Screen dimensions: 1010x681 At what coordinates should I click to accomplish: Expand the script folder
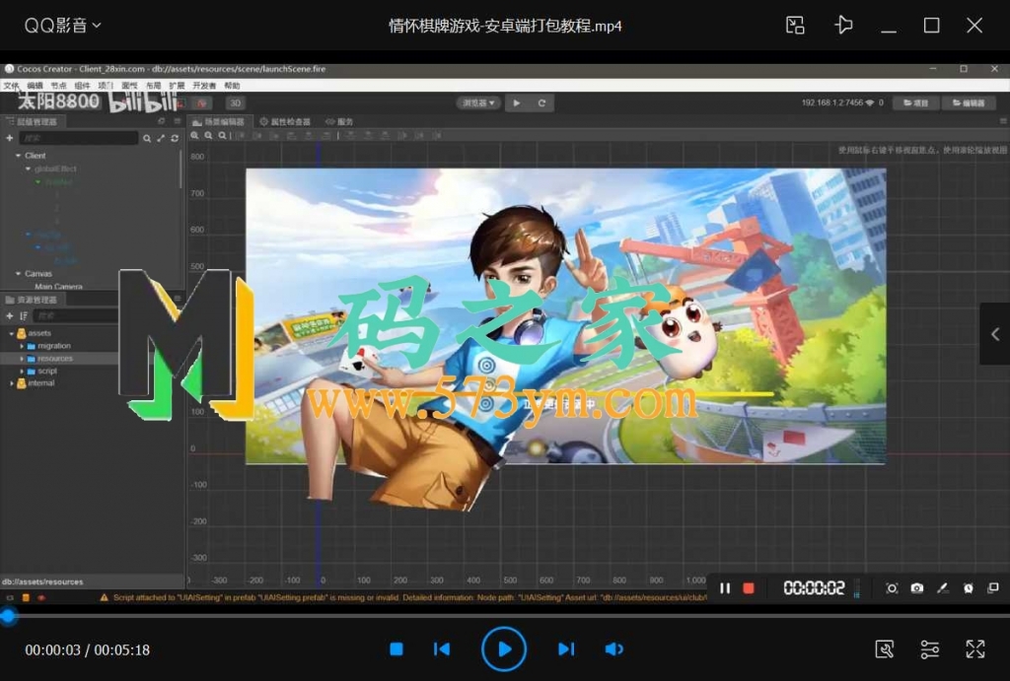click(22, 372)
